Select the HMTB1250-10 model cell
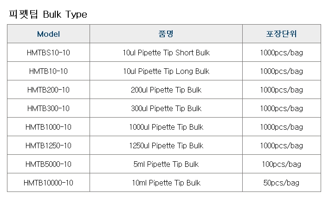The width and height of the screenshot is (329, 198). pos(48,145)
